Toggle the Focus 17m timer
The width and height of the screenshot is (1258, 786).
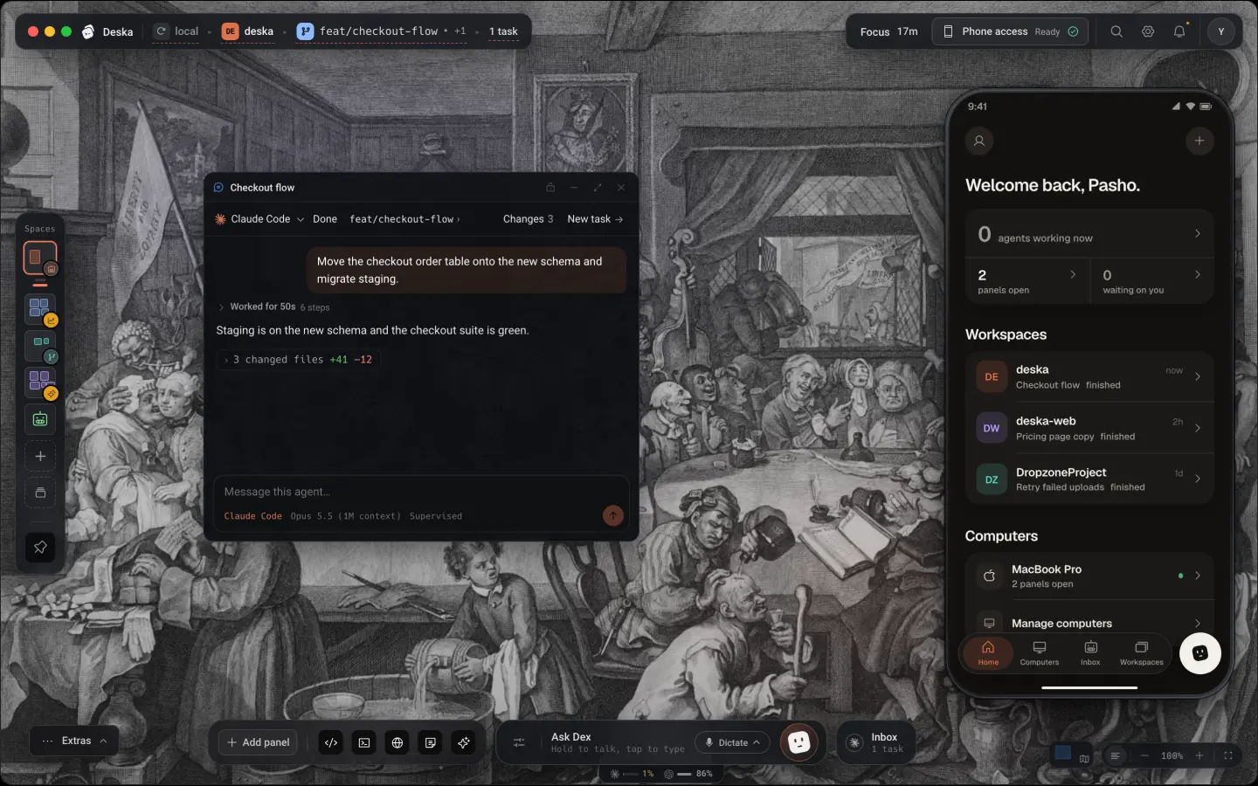click(888, 31)
